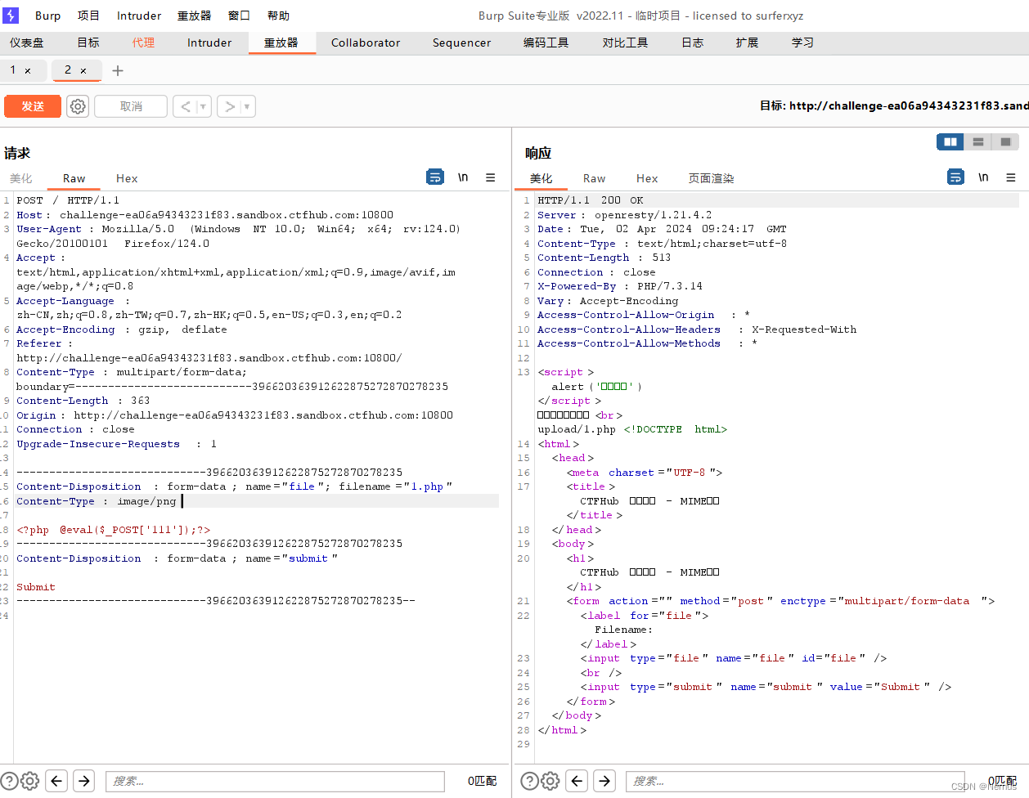Click filename "1.php" in request body
Screen dimensions: 1029x798
pyautogui.click(x=429, y=486)
